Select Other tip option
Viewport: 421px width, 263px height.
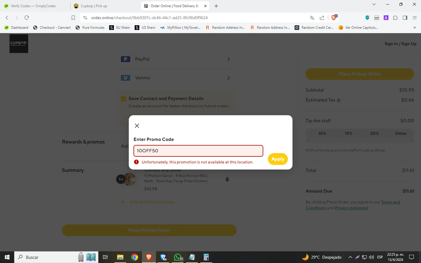pyautogui.click(x=401, y=133)
